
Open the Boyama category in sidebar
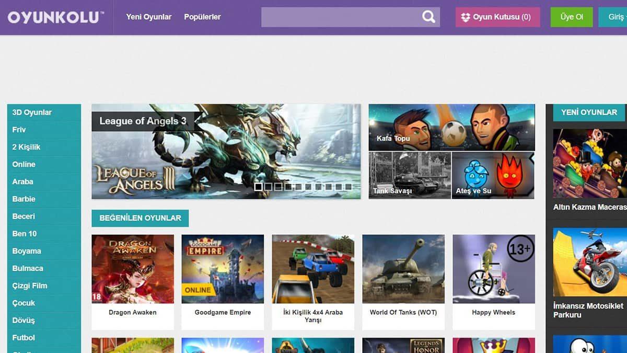[x=27, y=251]
